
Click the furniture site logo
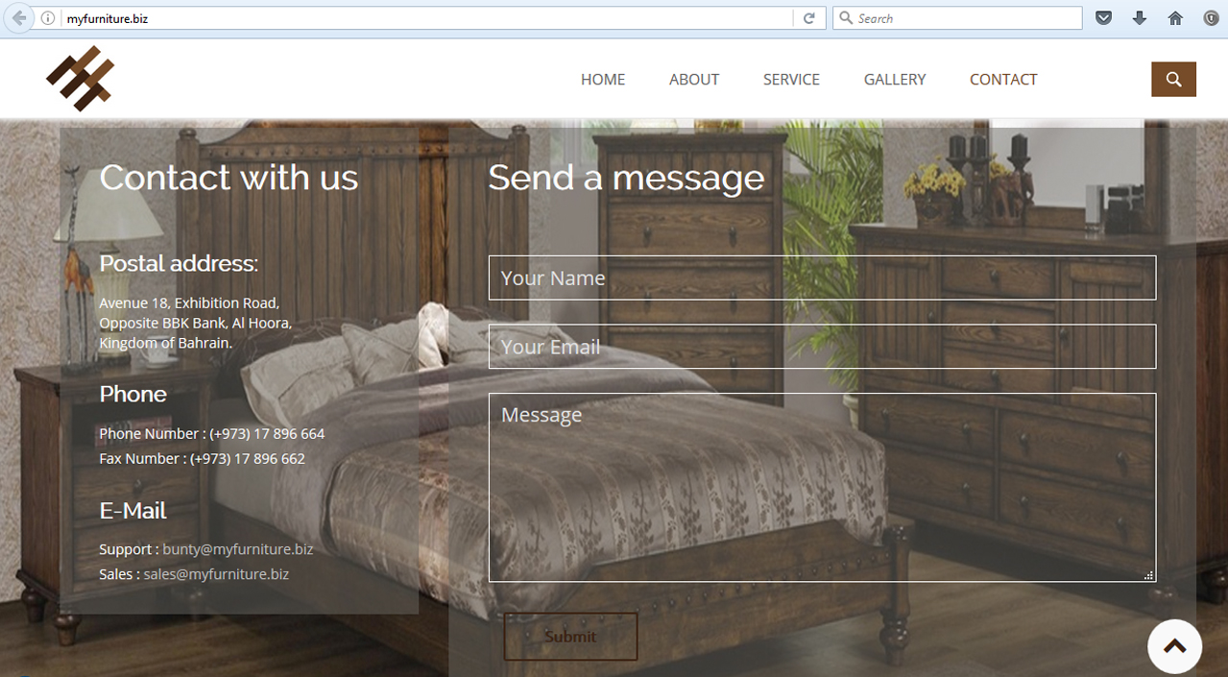click(81, 78)
